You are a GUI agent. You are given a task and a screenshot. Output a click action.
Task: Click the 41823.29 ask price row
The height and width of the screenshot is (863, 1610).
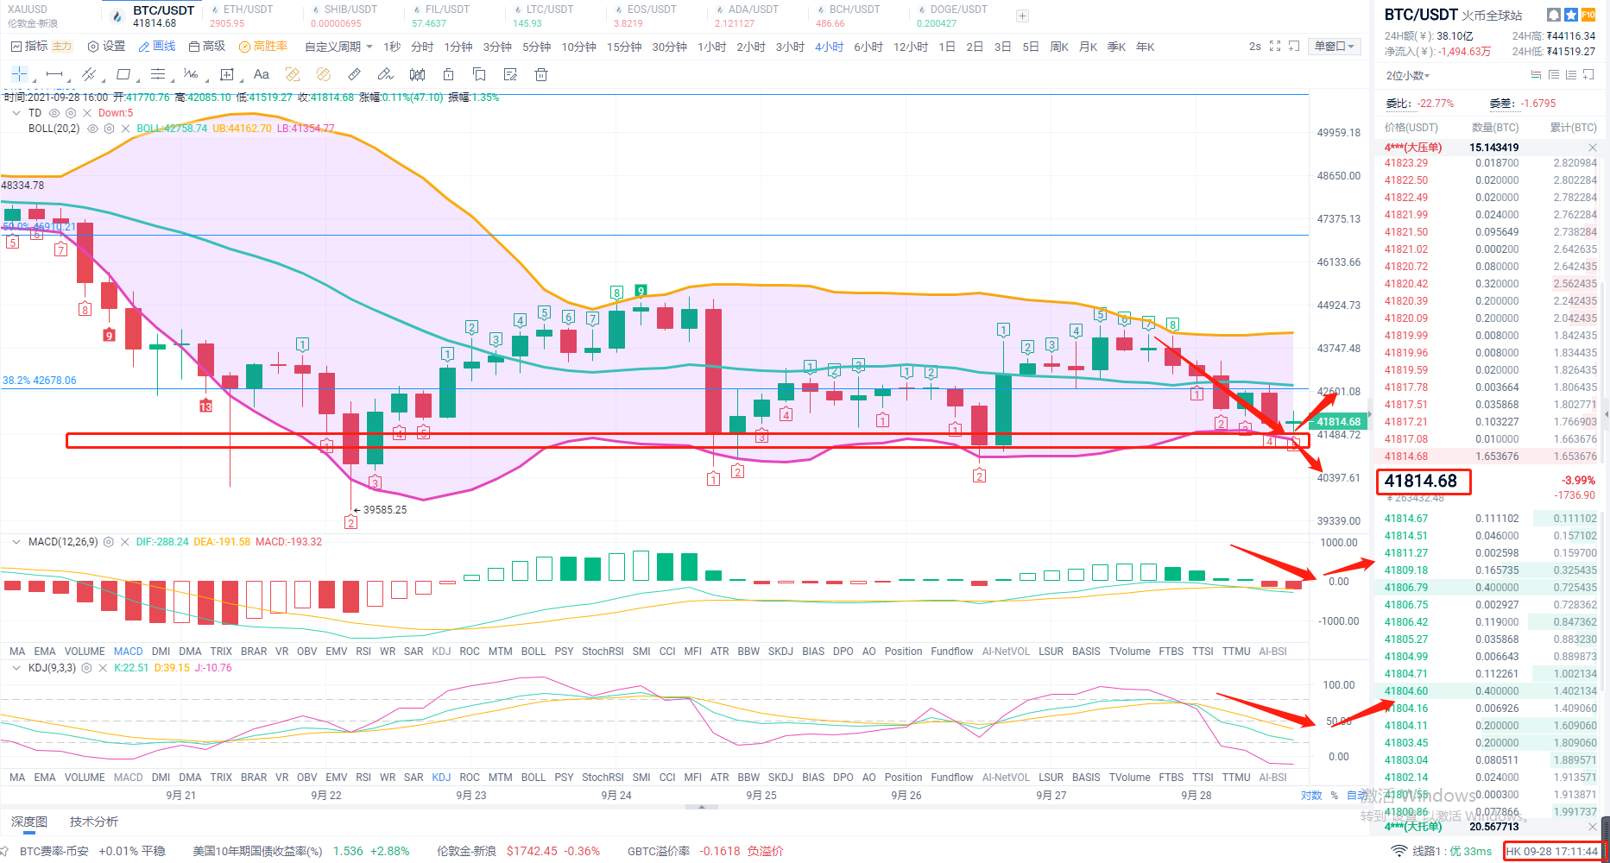tap(1491, 163)
